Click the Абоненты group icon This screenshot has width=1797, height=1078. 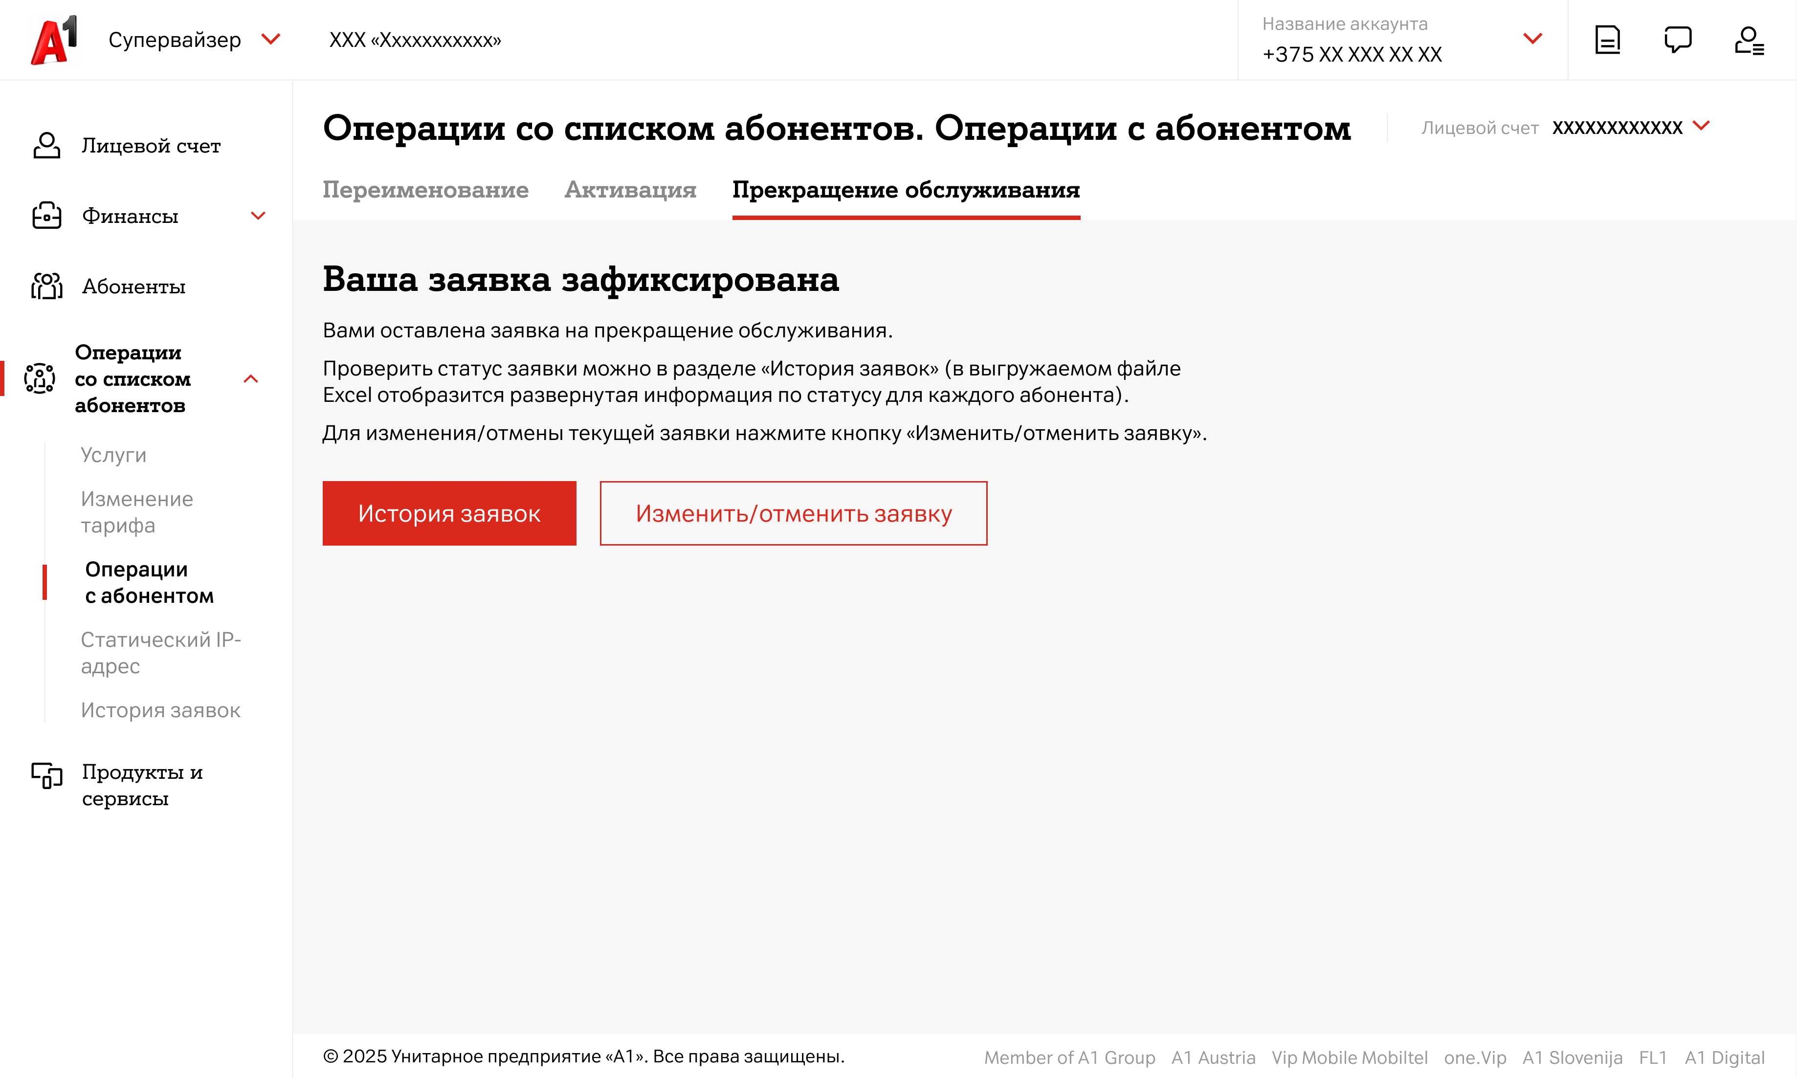point(46,286)
